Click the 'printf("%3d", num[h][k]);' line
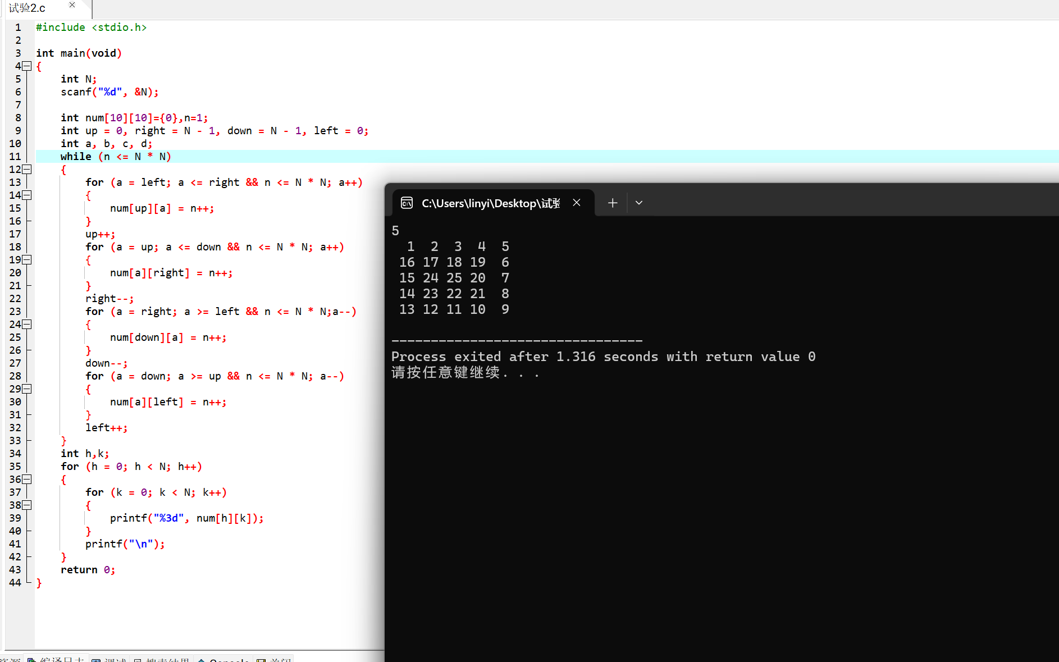 tap(187, 518)
